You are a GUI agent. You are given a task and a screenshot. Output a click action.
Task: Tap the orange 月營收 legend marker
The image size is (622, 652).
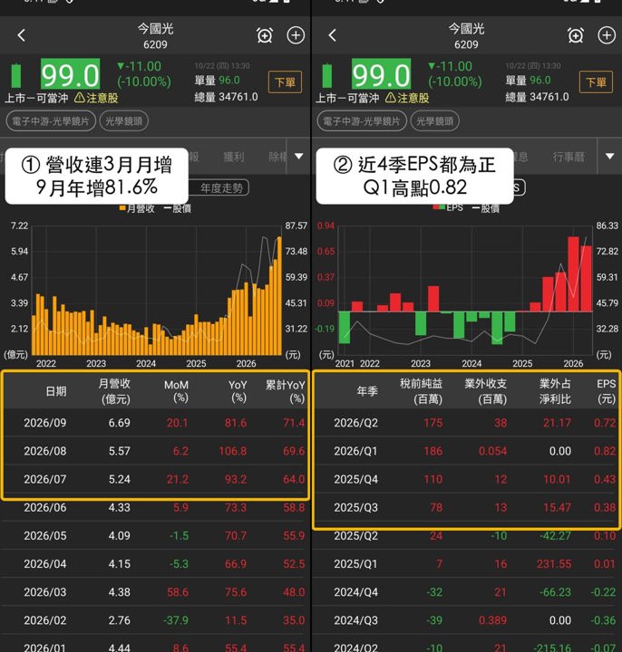[x=122, y=208]
